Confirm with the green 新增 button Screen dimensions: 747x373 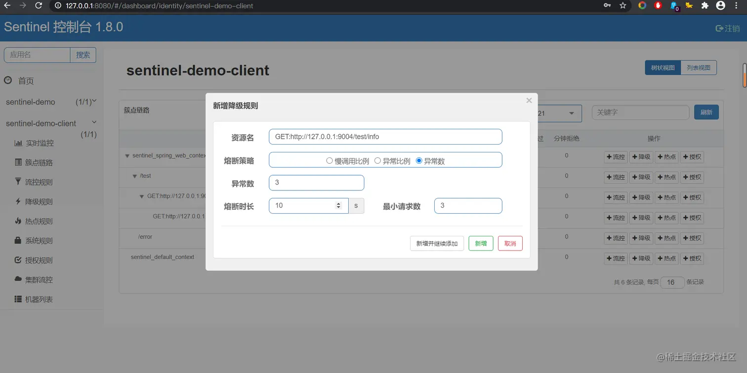click(481, 243)
